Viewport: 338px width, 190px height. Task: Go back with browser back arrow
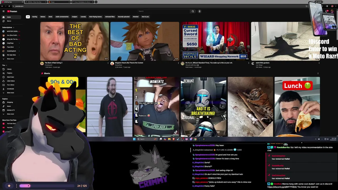[x=2, y=6]
